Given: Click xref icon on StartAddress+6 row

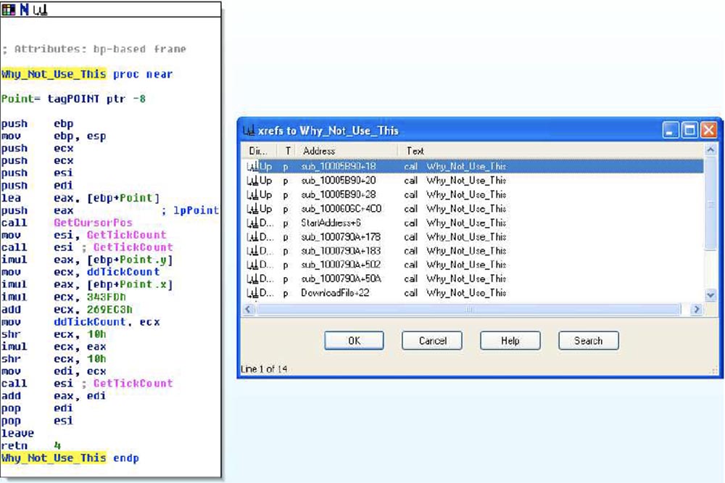Looking at the screenshot, I should [x=252, y=223].
